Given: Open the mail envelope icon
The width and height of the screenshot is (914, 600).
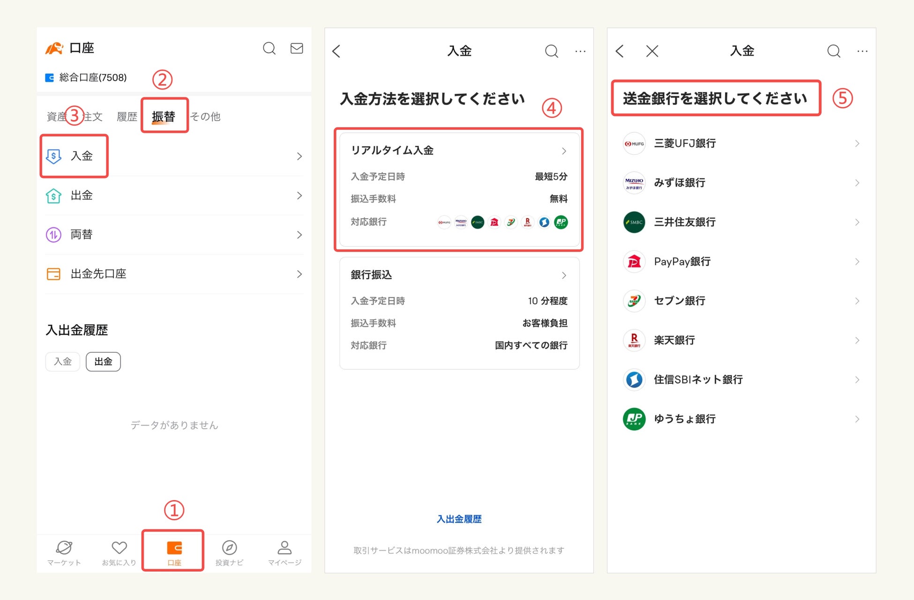Looking at the screenshot, I should pyautogui.click(x=296, y=48).
